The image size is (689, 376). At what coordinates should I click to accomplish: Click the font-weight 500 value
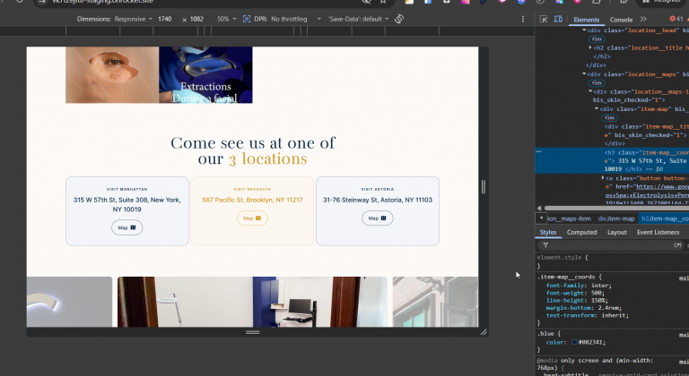point(597,293)
